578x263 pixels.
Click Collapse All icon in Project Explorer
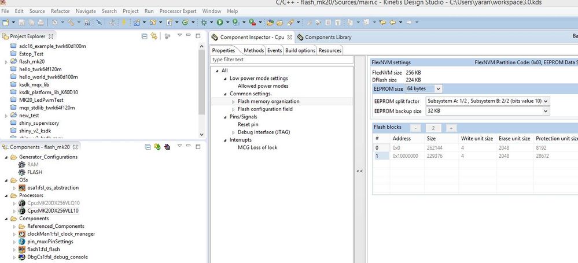[145, 36]
